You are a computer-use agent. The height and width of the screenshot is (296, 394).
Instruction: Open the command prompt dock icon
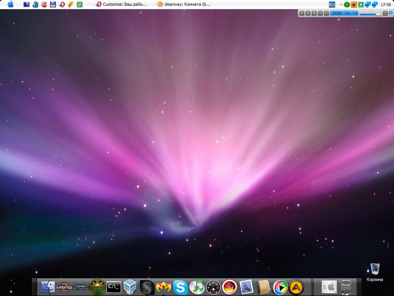pos(114,287)
